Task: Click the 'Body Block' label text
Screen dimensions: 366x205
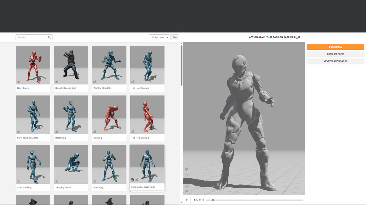Action: pos(23,88)
